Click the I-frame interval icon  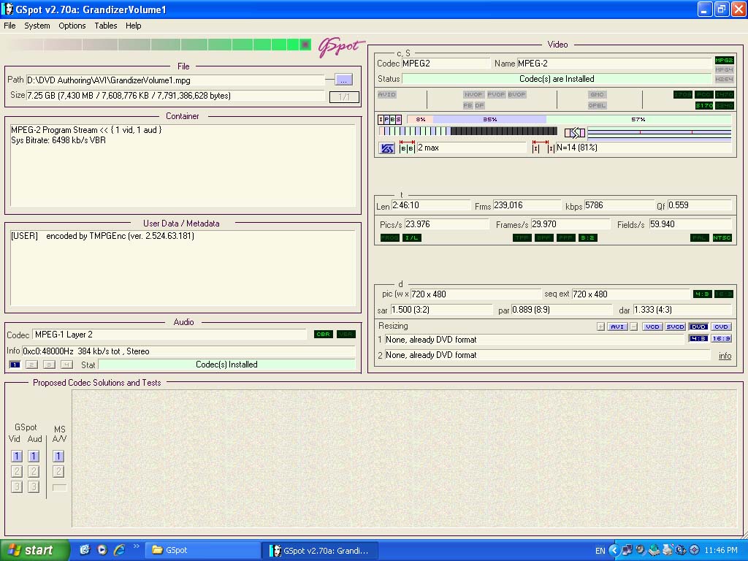[x=543, y=148]
